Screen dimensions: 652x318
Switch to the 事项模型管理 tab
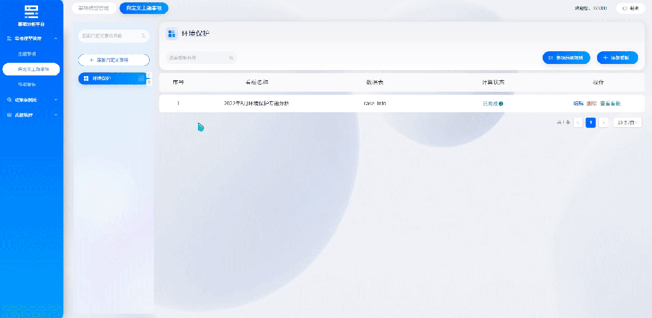point(93,8)
